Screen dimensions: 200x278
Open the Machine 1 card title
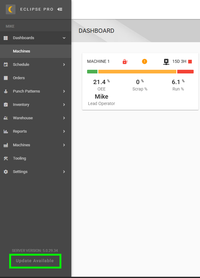point(98,61)
